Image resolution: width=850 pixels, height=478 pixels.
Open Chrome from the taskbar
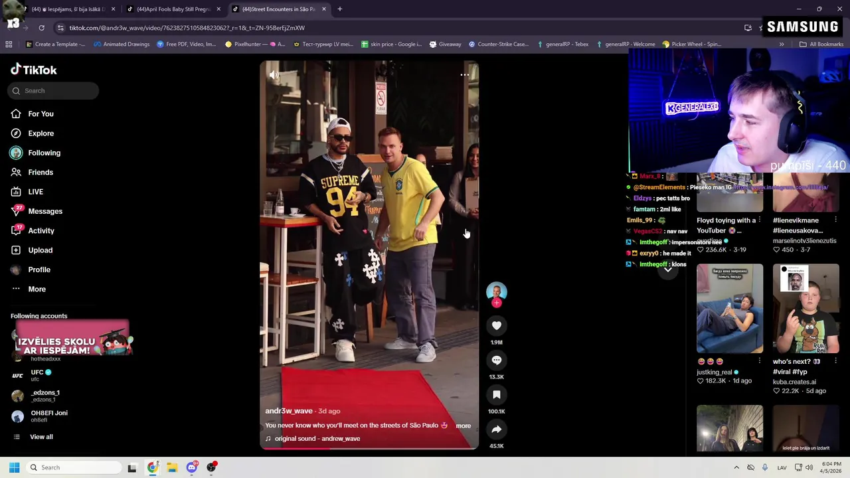point(152,467)
